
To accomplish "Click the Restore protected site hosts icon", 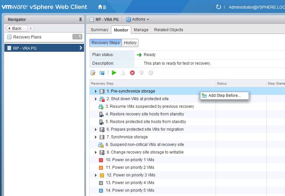I will [101, 122].
